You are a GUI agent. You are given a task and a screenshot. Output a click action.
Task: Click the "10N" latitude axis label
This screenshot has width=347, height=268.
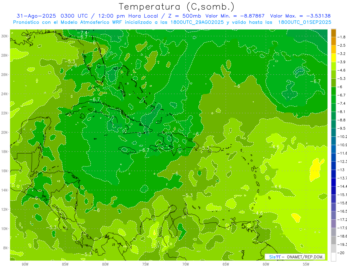(4, 229)
